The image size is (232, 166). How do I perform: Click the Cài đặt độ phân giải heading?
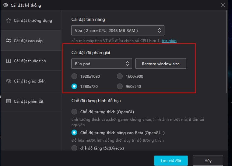tap(91, 53)
